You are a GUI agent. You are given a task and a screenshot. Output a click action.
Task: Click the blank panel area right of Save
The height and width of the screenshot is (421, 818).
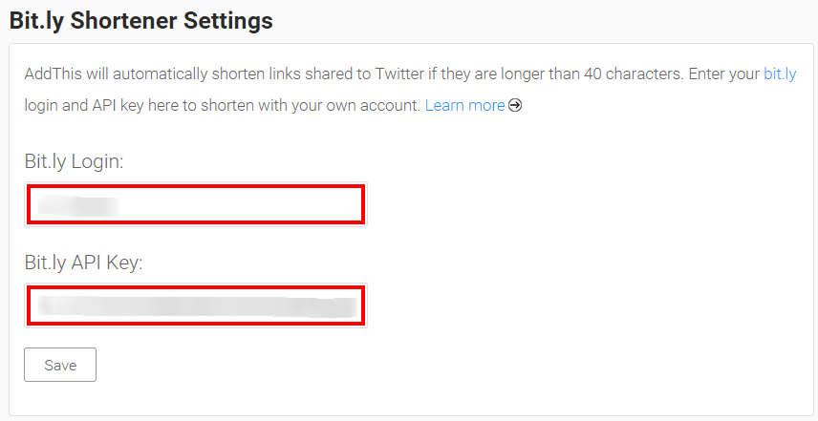tap(418, 365)
